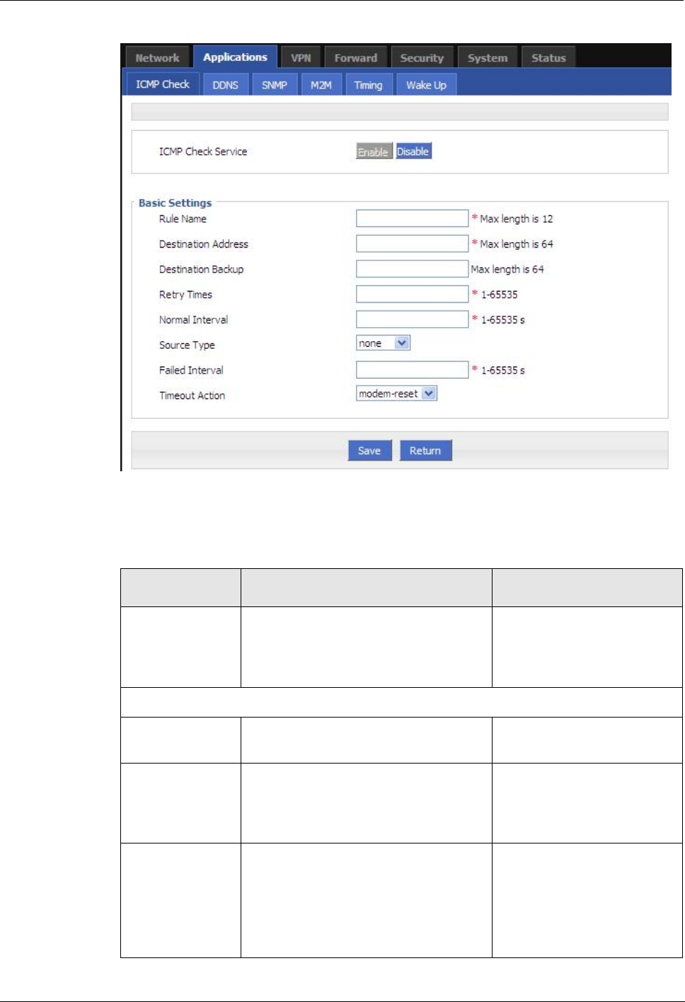The width and height of the screenshot is (685, 1002).
Task: Select the Destination Backup field
Action: click(x=412, y=269)
